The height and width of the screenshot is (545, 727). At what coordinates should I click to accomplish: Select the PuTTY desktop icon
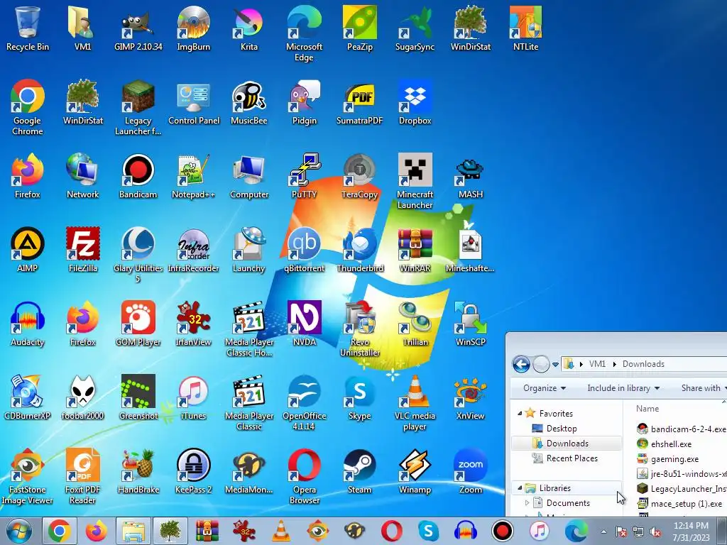[305, 176]
